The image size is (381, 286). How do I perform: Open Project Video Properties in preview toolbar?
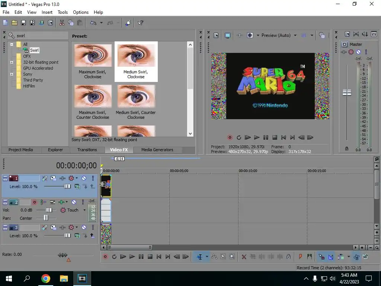[216, 35]
